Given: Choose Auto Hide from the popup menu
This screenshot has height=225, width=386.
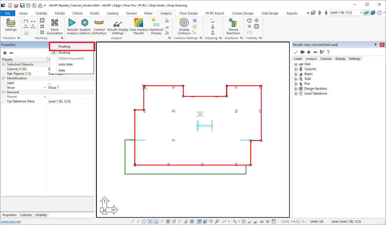Looking at the screenshot, I should (x=65, y=64).
